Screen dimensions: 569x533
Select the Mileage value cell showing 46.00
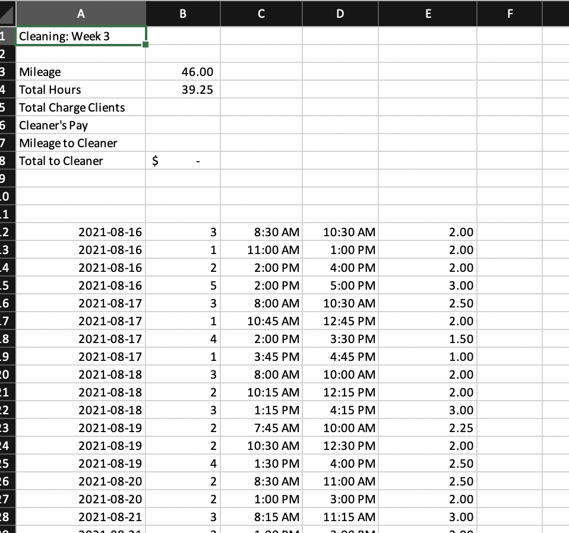pyautogui.click(x=182, y=72)
